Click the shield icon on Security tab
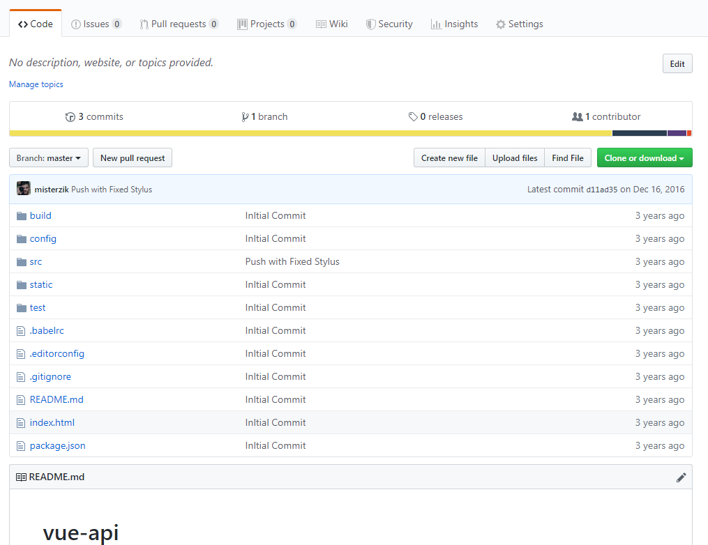 click(370, 24)
